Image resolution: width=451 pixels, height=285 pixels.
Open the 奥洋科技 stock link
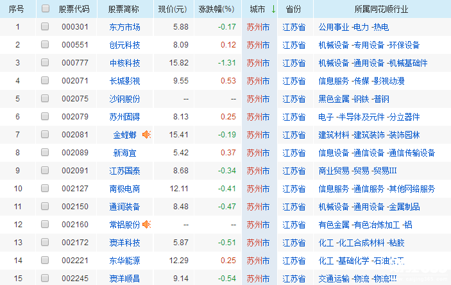[124, 243]
